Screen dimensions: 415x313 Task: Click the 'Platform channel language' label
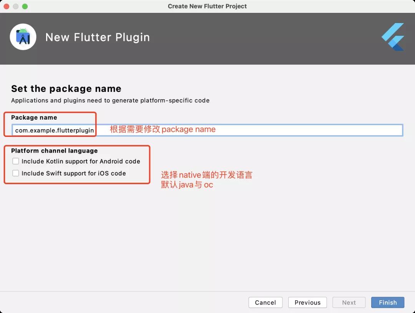tap(54, 151)
